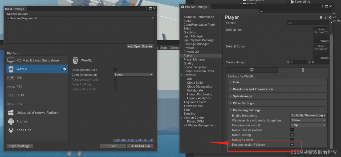
Task: Enable the Development Build checkbox
Action: [x=115, y=70]
